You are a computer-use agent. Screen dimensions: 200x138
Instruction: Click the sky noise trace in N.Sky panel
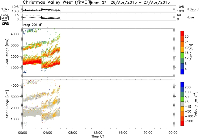pyautogui.click(x=41, y=10)
